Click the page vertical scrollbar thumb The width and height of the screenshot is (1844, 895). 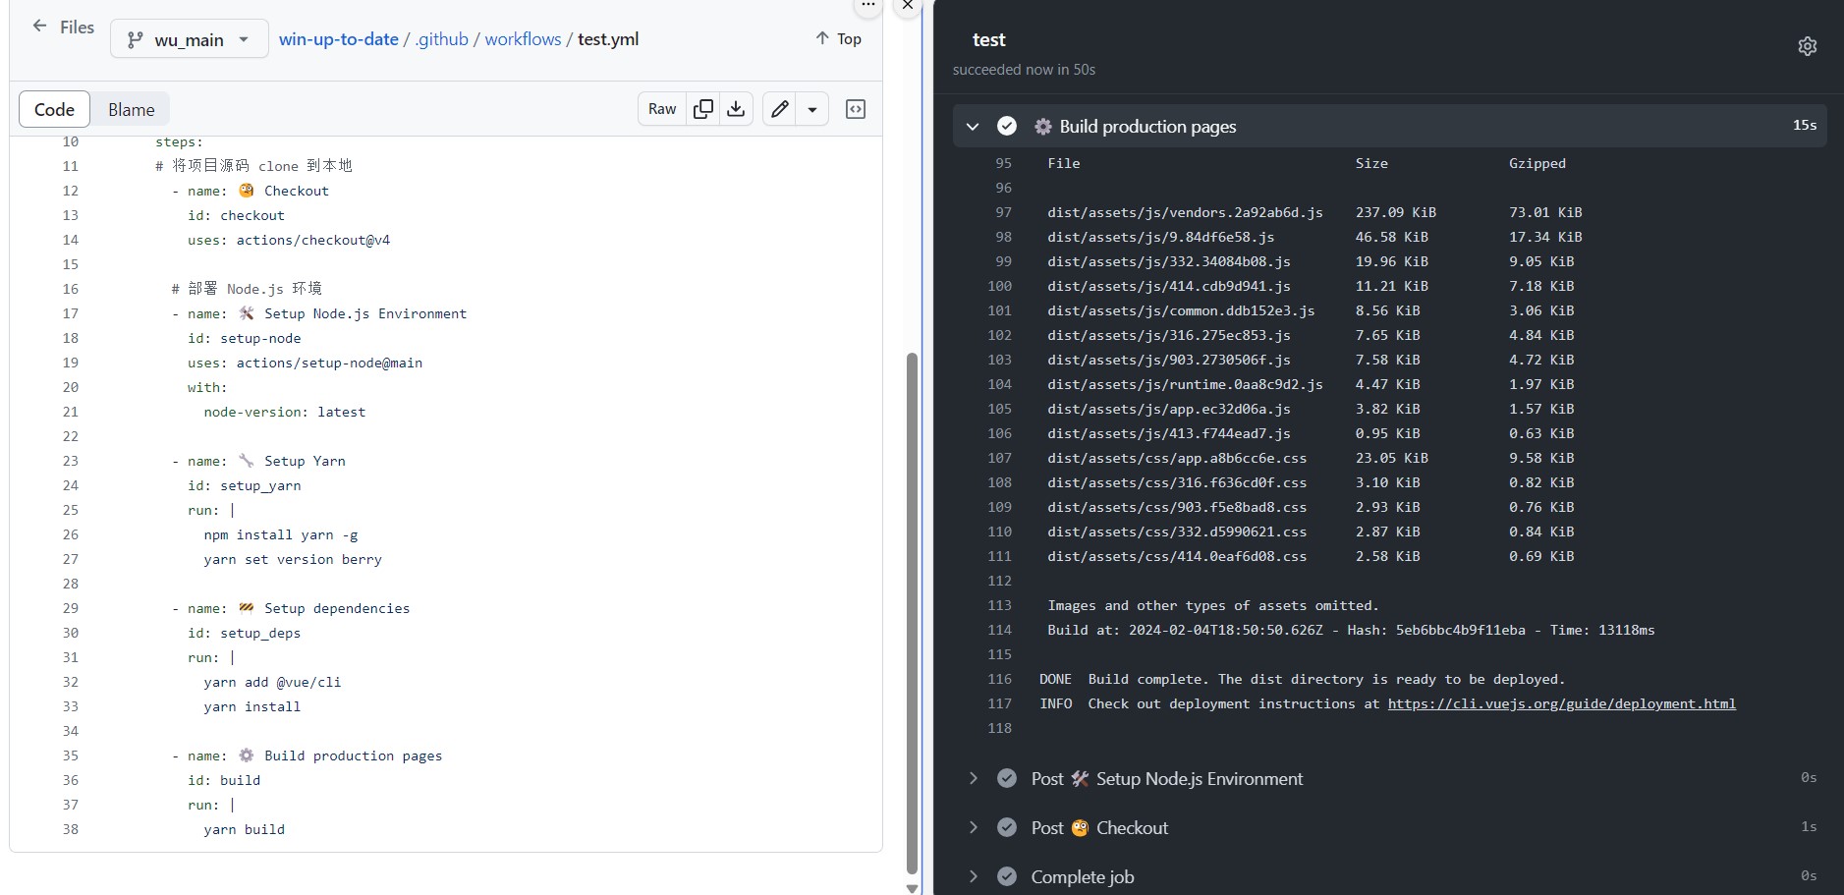point(912,613)
